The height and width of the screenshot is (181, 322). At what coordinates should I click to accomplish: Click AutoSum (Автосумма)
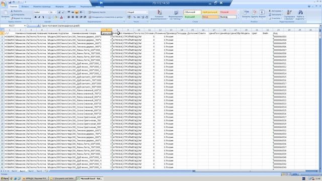[x=276, y=11]
